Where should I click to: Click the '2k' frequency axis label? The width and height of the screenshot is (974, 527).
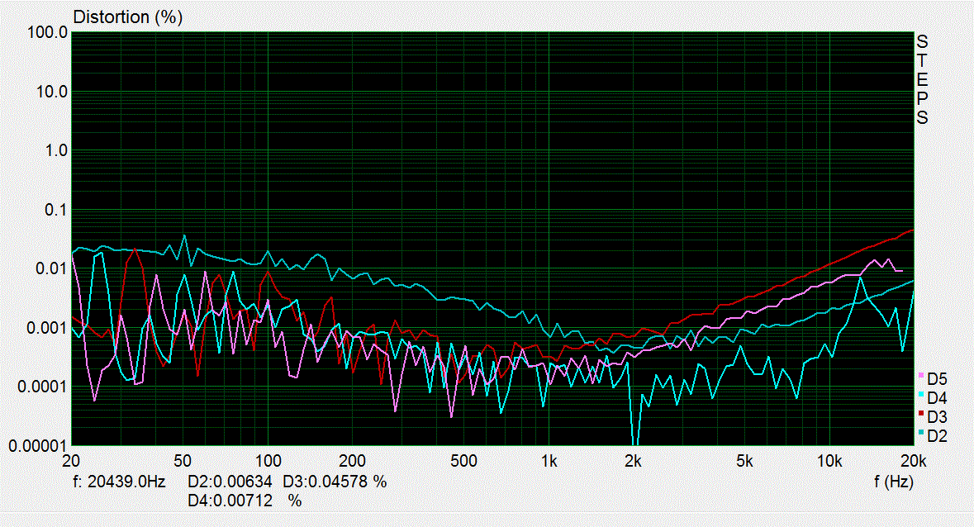pos(633,461)
